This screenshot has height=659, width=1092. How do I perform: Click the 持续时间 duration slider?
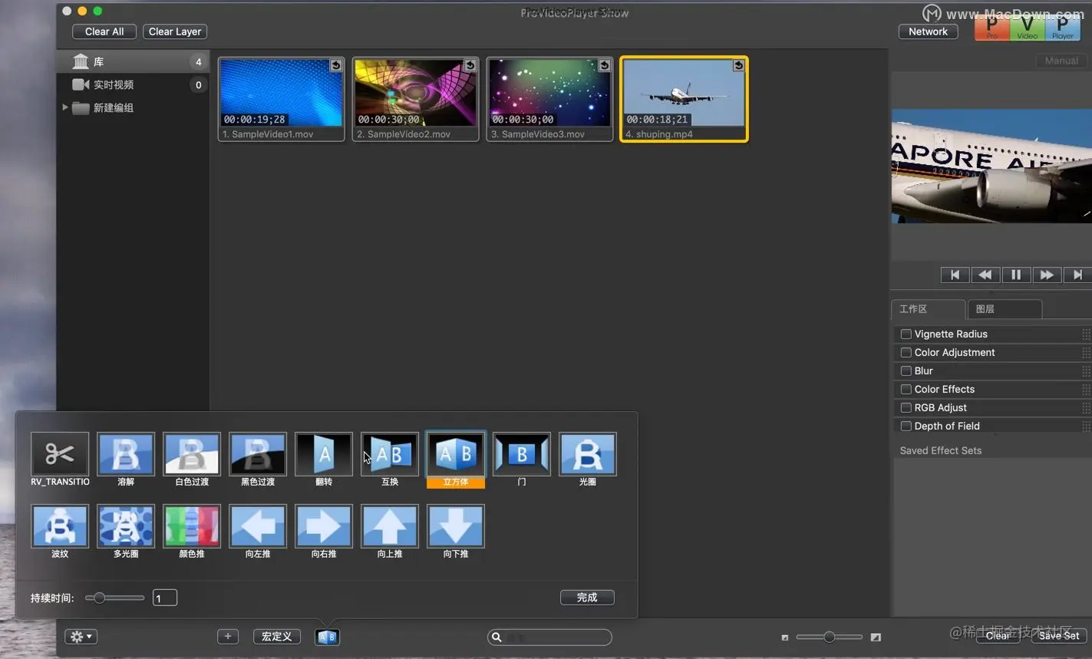(115, 598)
